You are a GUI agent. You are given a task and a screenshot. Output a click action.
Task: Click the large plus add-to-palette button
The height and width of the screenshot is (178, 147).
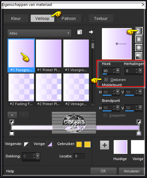tap(105, 145)
